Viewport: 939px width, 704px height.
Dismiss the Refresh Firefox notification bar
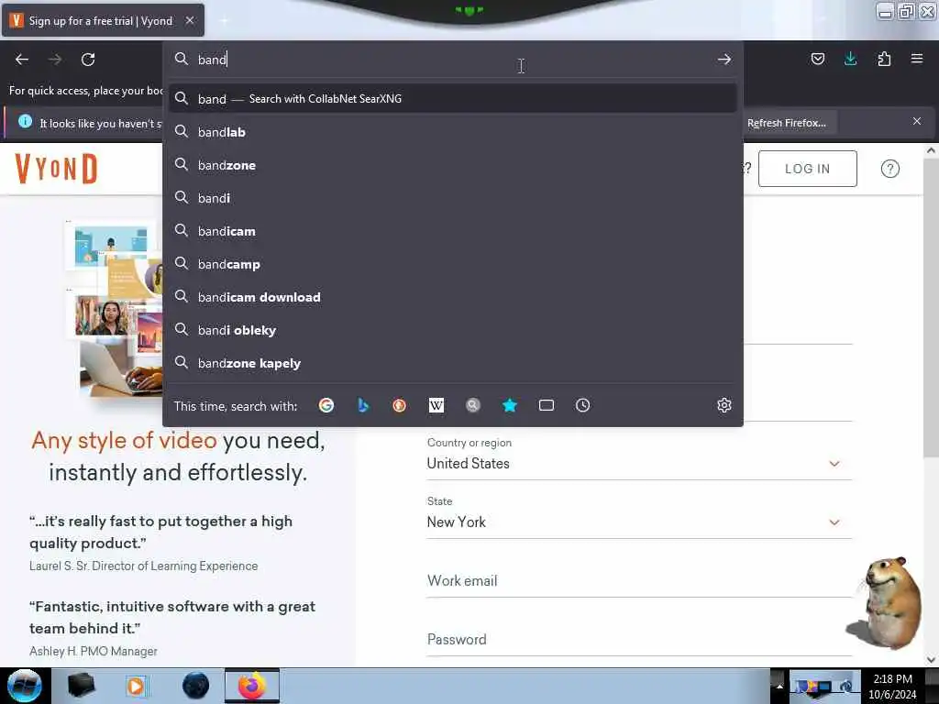point(917,122)
